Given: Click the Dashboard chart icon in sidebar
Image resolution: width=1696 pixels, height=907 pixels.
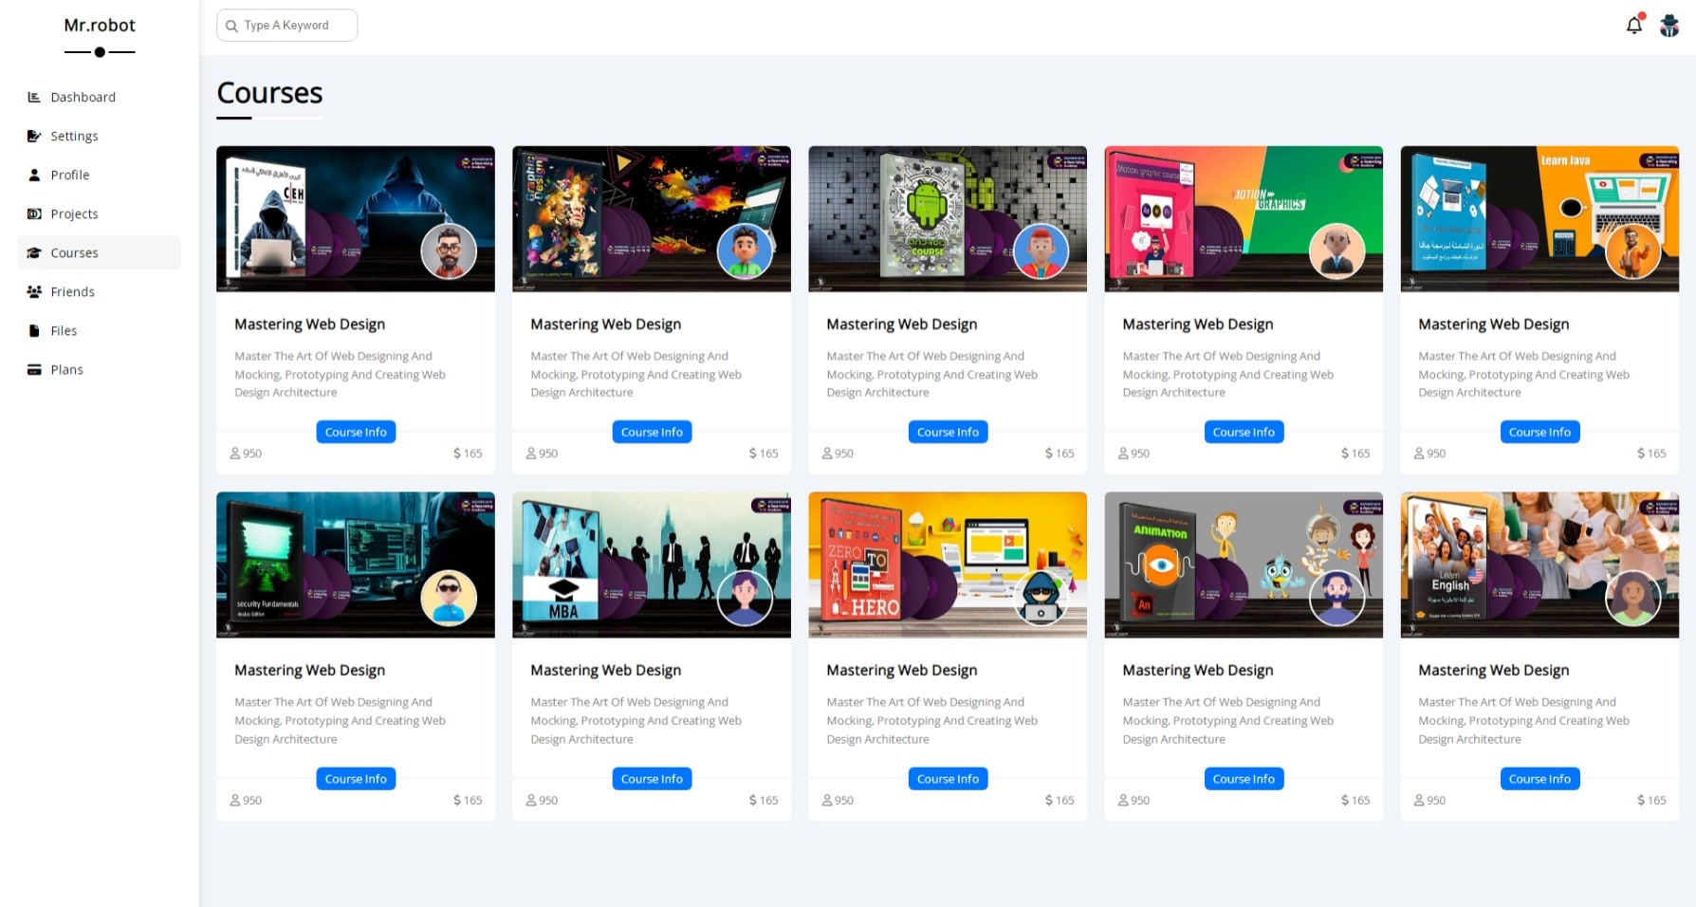Looking at the screenshot, I should [x=34, y=97].
